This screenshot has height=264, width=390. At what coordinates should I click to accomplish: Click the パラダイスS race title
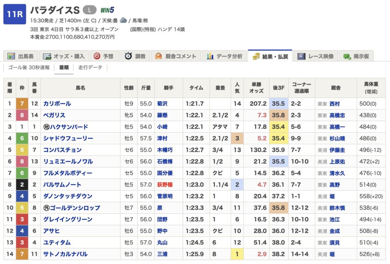pos(55,10)
